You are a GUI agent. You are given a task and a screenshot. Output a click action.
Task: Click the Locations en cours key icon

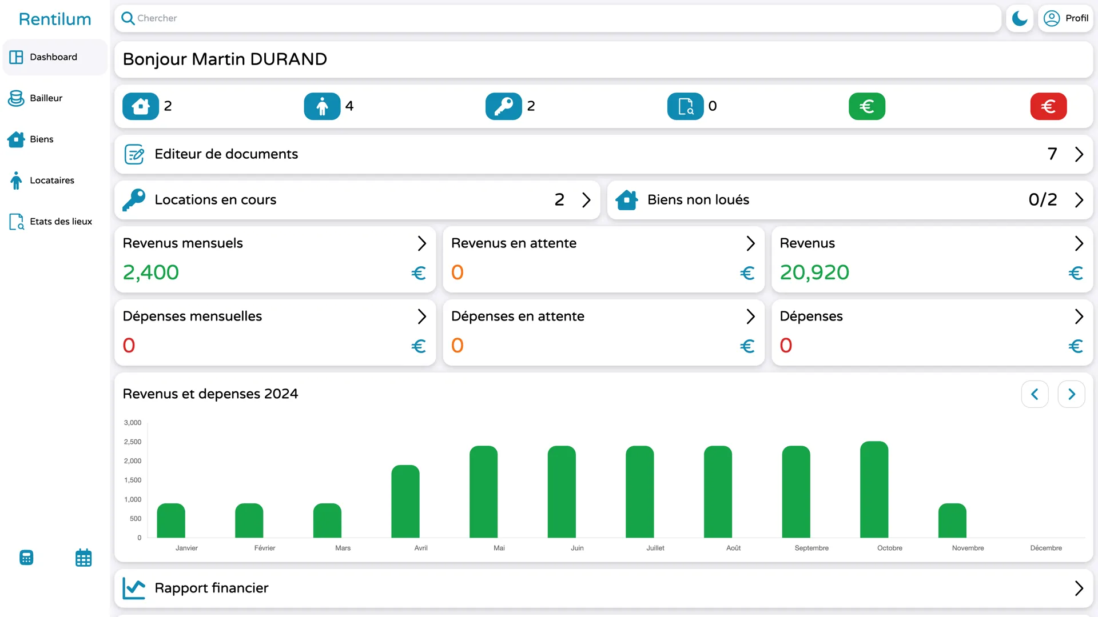coord(134,200)
